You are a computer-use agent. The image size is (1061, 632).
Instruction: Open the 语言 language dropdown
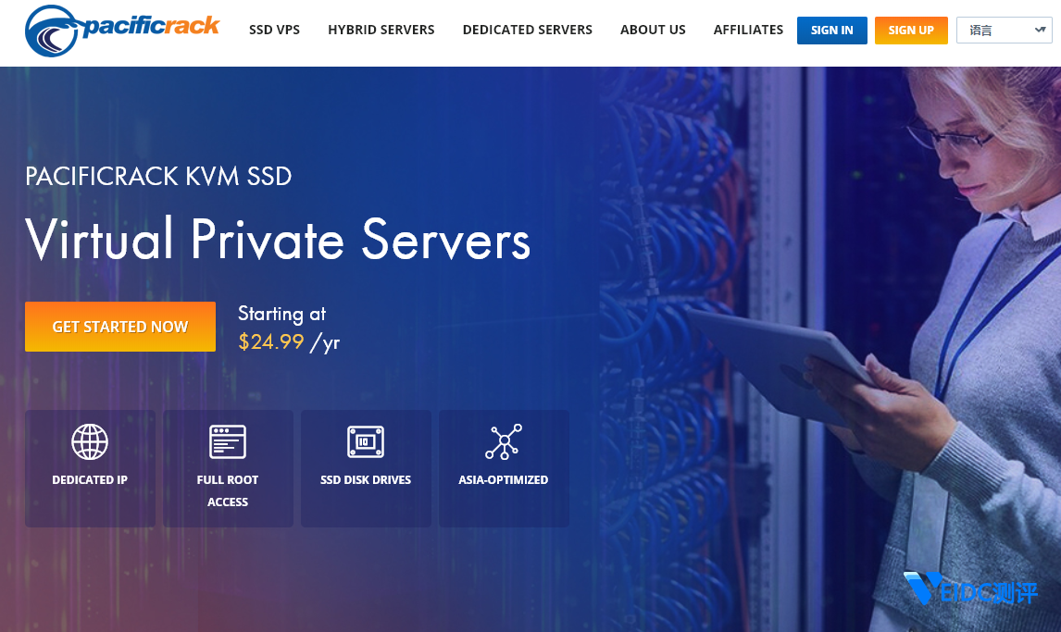(1005, 31)
